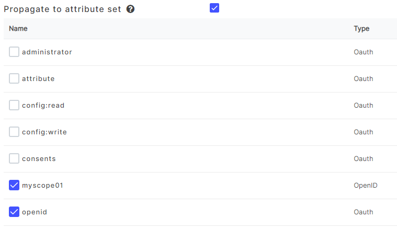Click the Type column header
The image size is (397, 229).
point(361,29)
